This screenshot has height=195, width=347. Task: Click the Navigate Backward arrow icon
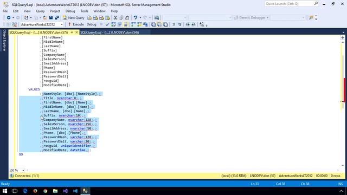pyautogui.click(x=9, y=18)
